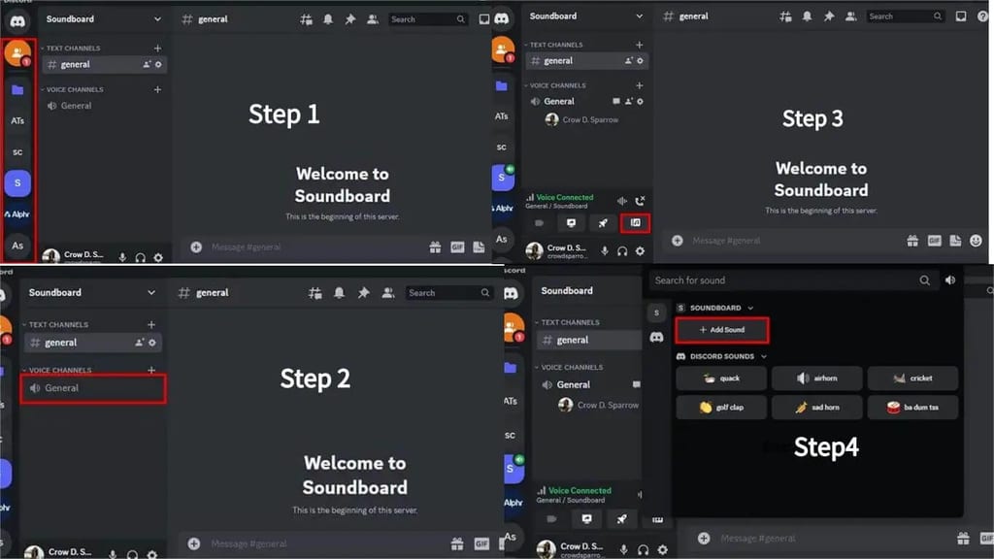Open the emoji picker in the Step 3 message bar
Viewport: 994px width, 559px height.
(976, 241)
